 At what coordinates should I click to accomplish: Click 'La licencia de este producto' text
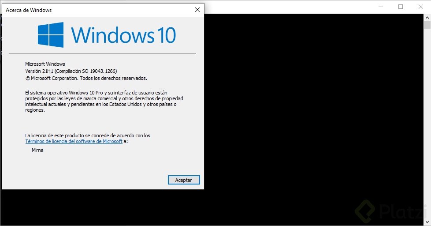coord(88,136)
